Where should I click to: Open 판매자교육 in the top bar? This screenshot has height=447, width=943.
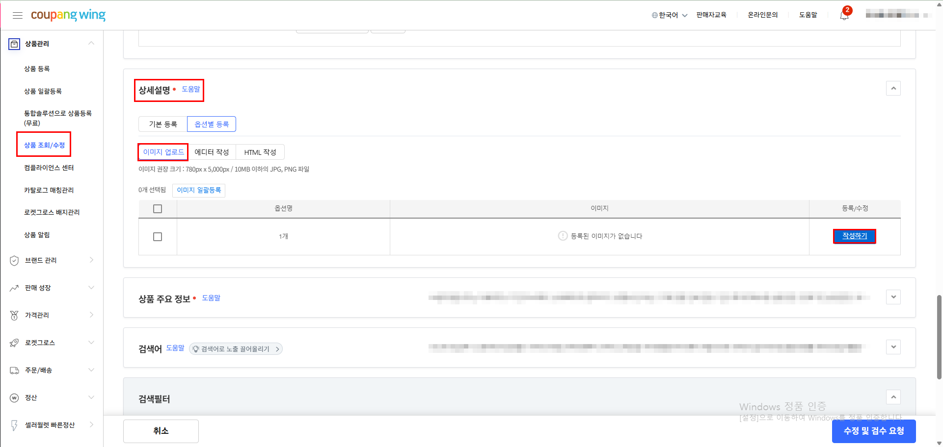pyautogui.click(x=711, y=15)
